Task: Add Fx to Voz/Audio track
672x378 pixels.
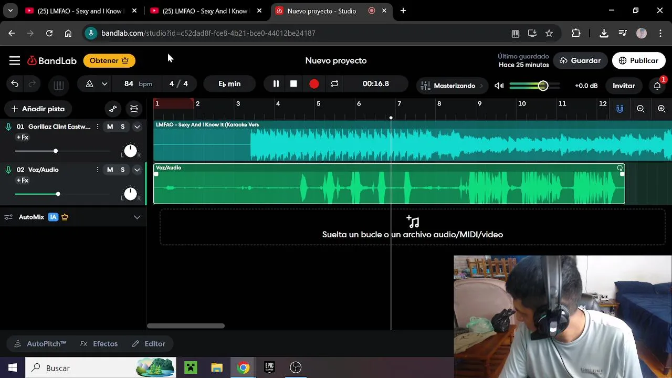Action: point(23,181)
